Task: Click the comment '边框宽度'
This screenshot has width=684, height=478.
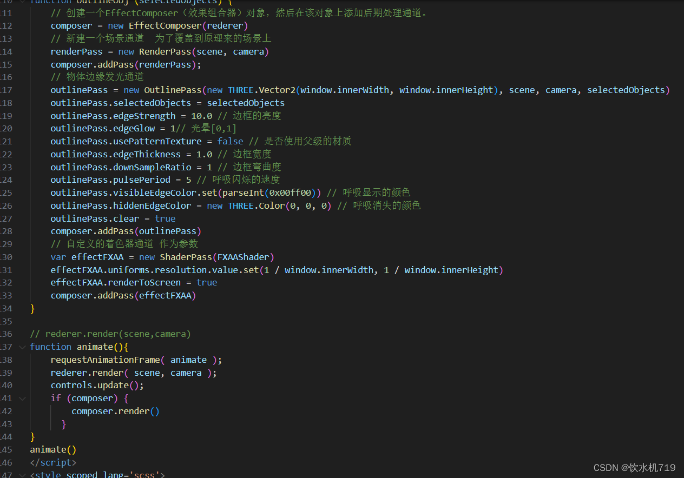Action: point(245,154)
